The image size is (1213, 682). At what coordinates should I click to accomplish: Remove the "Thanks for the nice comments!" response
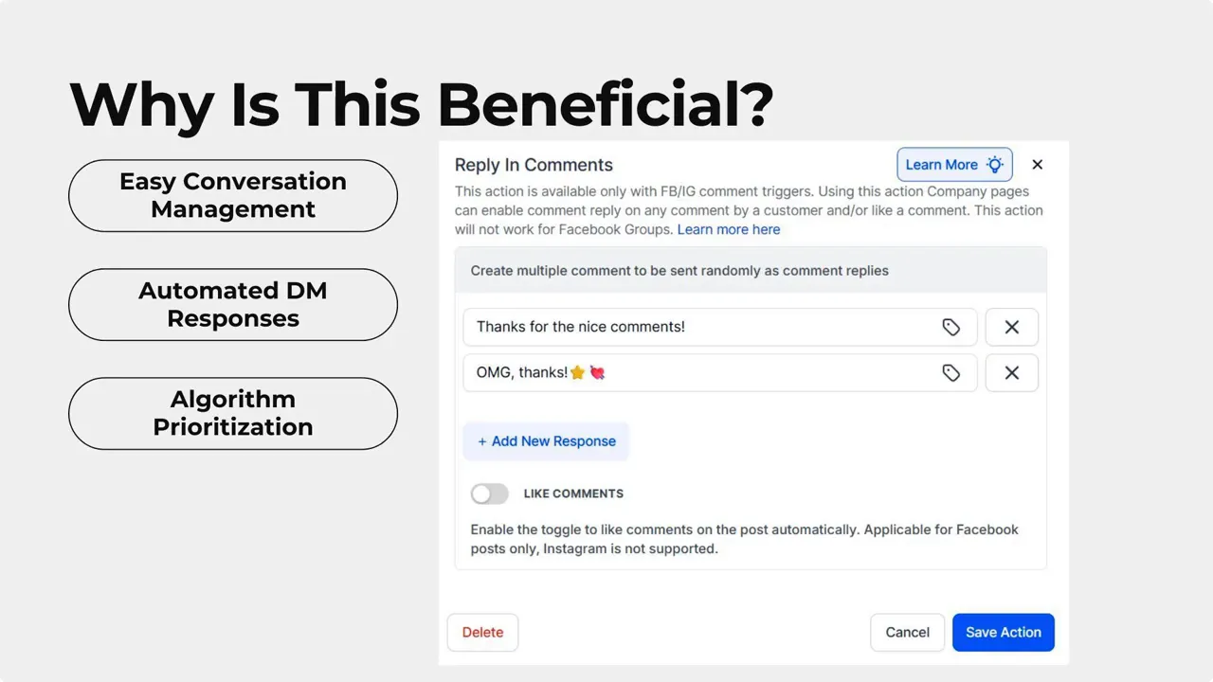(1011, 327)
